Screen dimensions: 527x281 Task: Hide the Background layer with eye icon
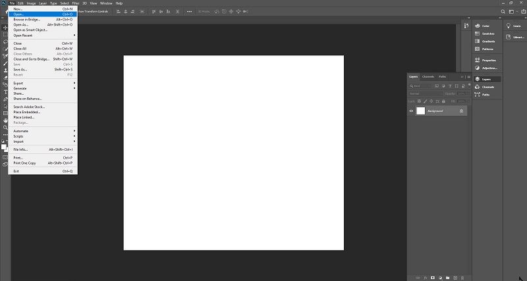pyautogui.click(x=411, y=111)
